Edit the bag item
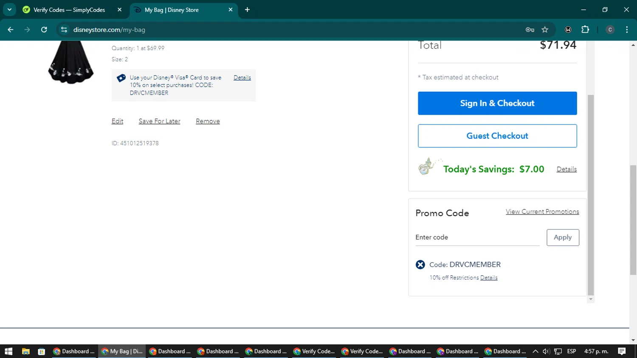The height and width of the screenshot is (358, 637). click(117, 121)
